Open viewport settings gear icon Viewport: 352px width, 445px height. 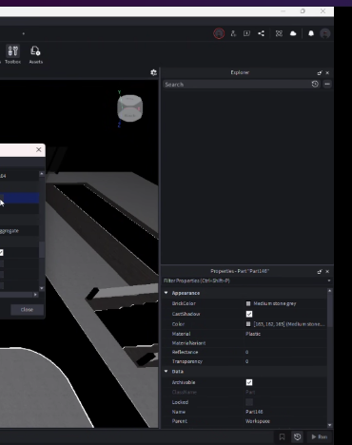[x=153, y=72]
